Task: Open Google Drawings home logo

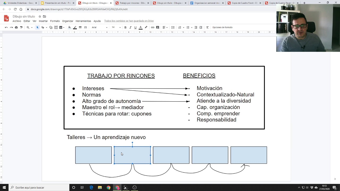Action: pyautogui.click(x=6, y=18)
